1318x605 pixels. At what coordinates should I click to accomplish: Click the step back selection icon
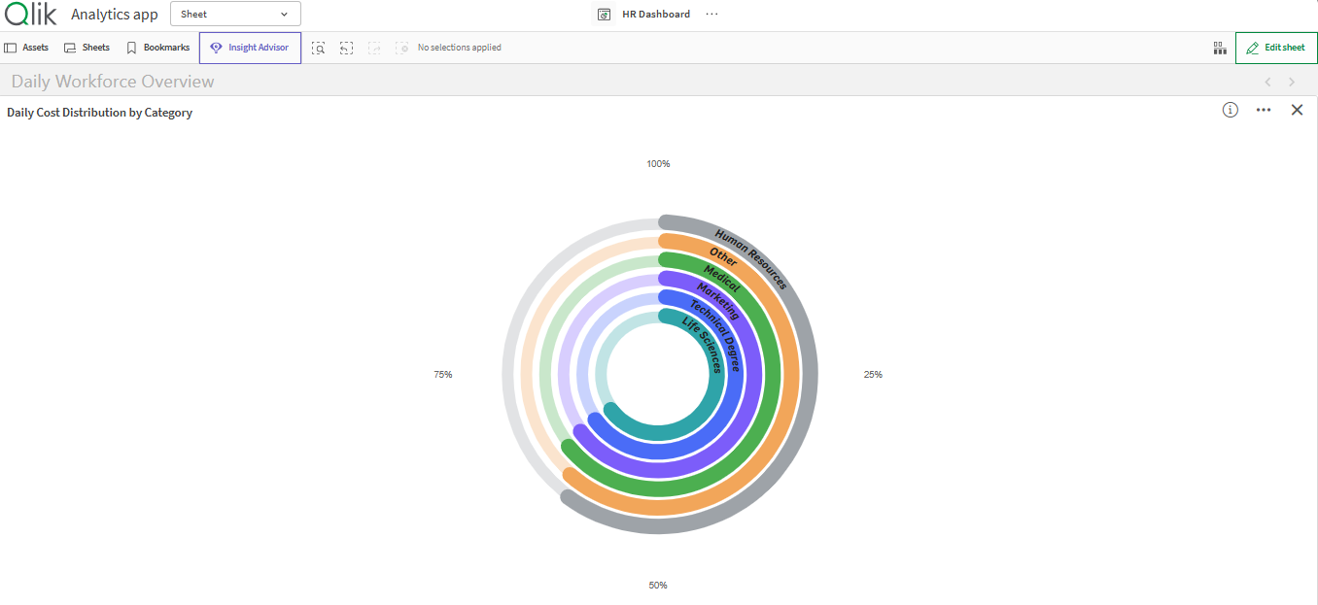(346, 48)
